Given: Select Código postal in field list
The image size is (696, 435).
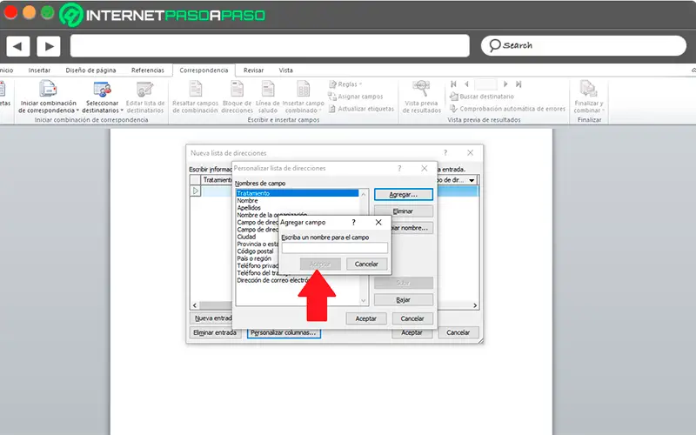Looking at the screenshot, I should 255,251.
